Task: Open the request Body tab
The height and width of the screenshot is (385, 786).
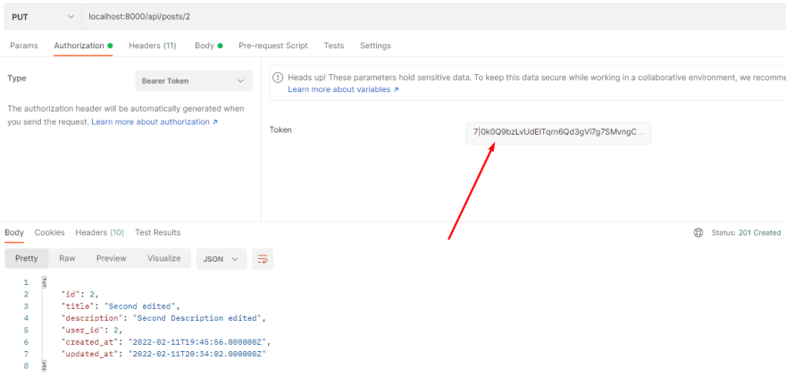Action: tap(208, 46)
